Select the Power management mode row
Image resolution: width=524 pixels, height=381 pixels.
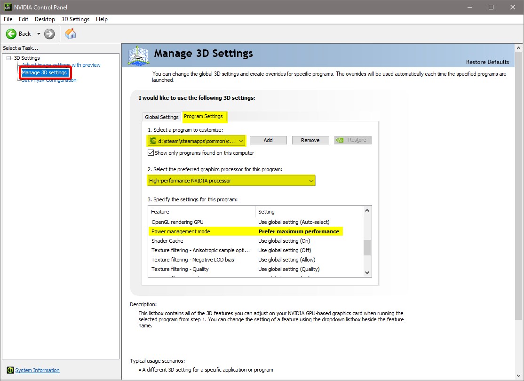(255, 231)
